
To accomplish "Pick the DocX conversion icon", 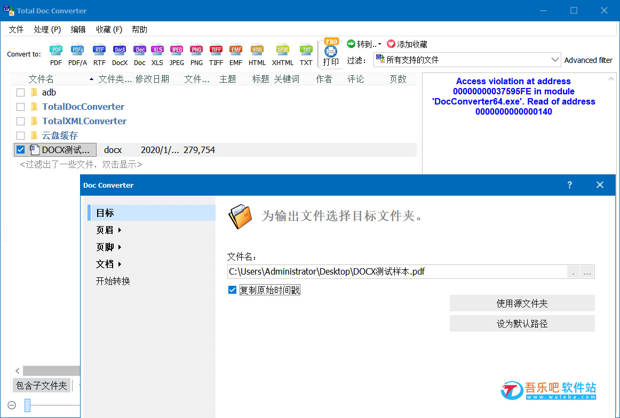I will [x=120, y=54].
